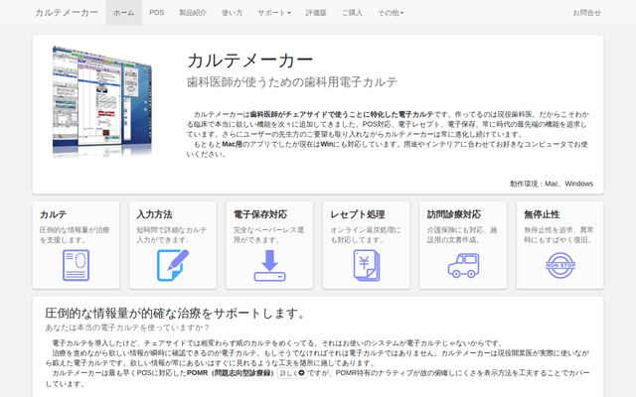Open the ご購入 page
The width and height of the screenshot is (636, 397).
352,13
